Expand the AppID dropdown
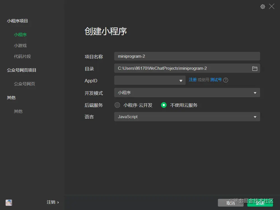The image size is (280, 210). tap(150, 80)
